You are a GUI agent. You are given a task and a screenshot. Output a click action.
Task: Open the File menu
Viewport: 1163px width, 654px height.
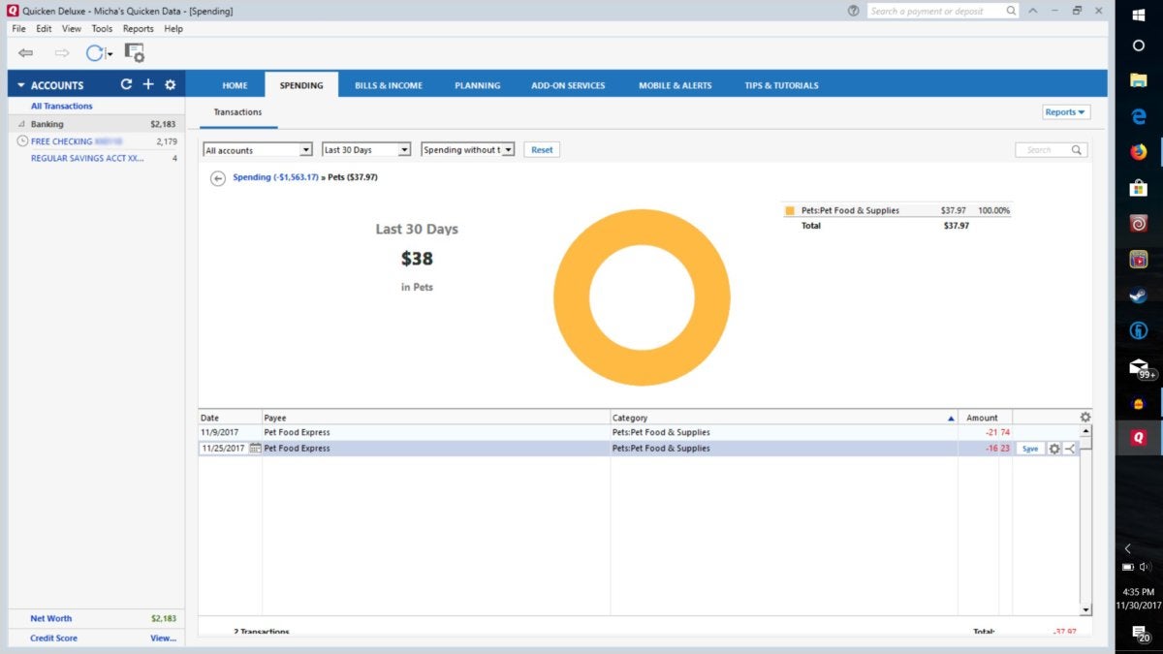(19, 29)
